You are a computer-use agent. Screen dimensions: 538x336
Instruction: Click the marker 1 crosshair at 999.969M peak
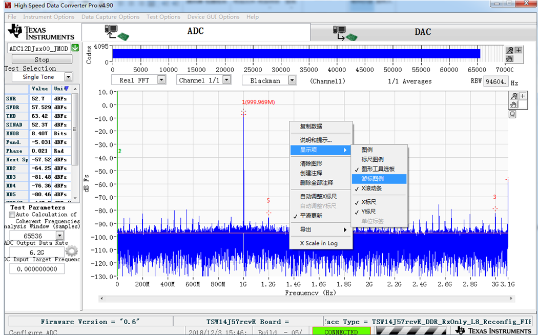click(243, 112)
